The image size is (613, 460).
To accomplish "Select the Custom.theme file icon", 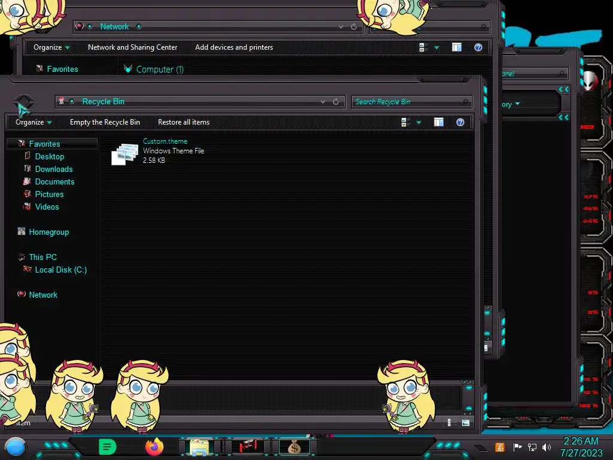I will click(125, 154).
